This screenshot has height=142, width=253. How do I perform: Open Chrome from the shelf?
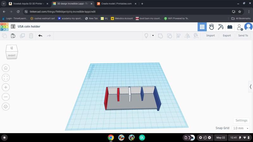point(111,138)
